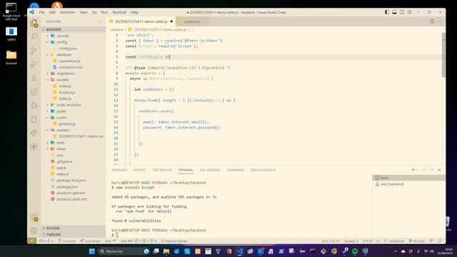
Task: Open package.json in the explorer
Action: click(67, 186)
